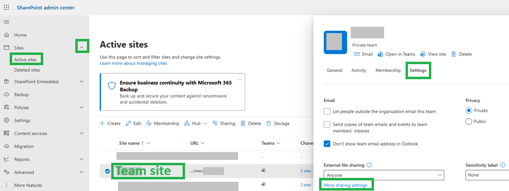The height and width of the screenshot is (191, 509).
Task: Click the Sites icon in sidebar
Action: point(6,48)
